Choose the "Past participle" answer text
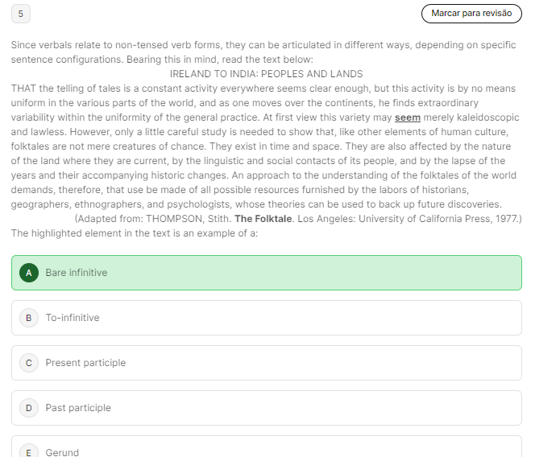The height and width of the screenshot is (457, 560). (78, 408)
